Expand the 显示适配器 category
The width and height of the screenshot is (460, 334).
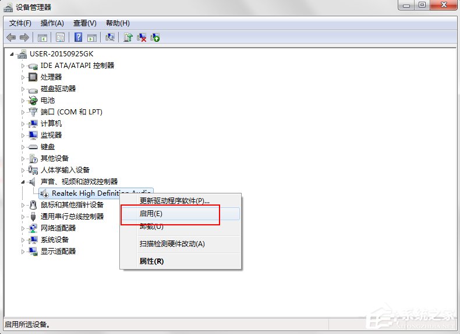[x=24, y=252]
